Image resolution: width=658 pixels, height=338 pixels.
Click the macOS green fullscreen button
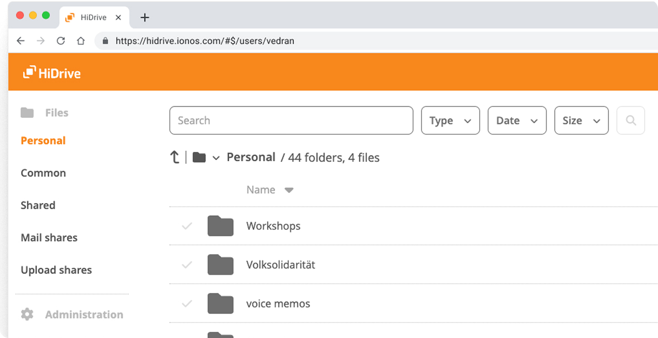coord(46,16)
